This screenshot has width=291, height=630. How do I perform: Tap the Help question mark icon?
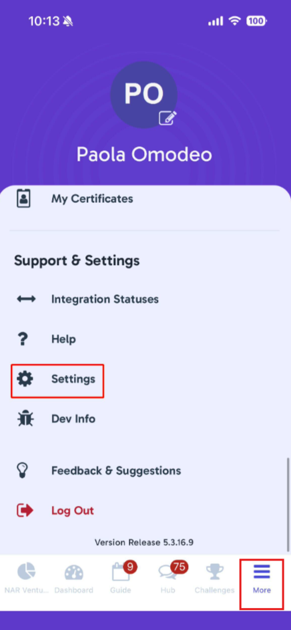[x=24, y=339]
